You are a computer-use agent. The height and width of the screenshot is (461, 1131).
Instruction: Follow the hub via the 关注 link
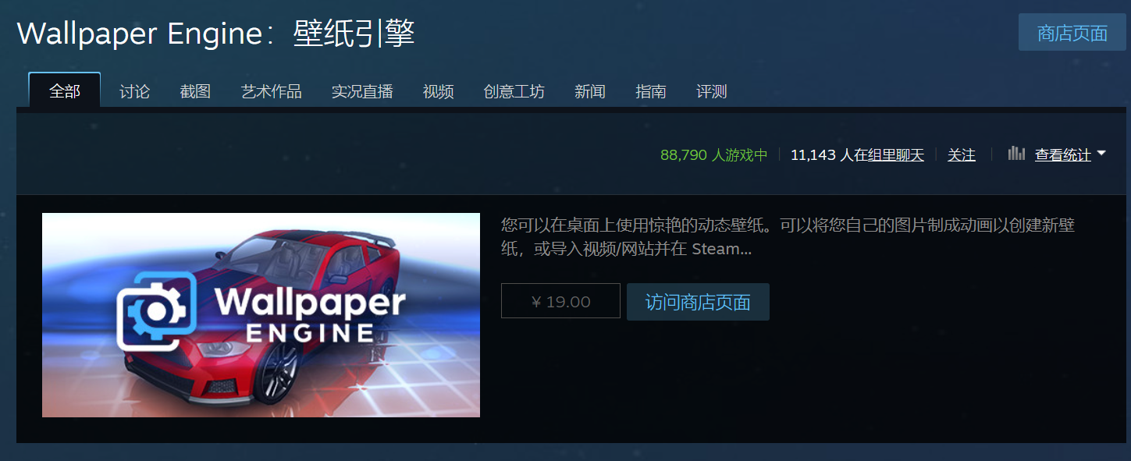pyautogui.click(x=962, y=155)
